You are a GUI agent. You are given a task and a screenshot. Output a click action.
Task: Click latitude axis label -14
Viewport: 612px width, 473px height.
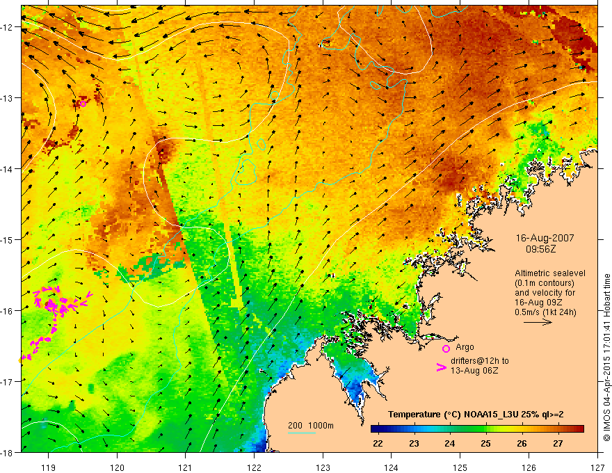[8, 168]
